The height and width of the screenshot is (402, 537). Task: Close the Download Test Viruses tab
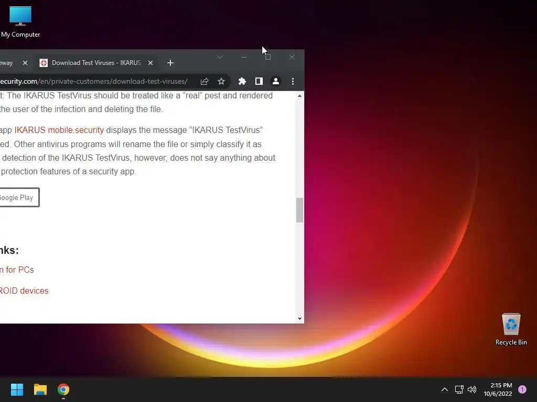click(151, 63)
